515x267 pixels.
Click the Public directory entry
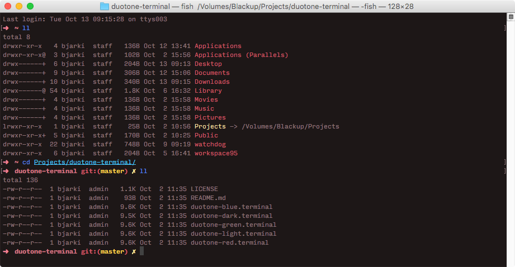point(206,135)
